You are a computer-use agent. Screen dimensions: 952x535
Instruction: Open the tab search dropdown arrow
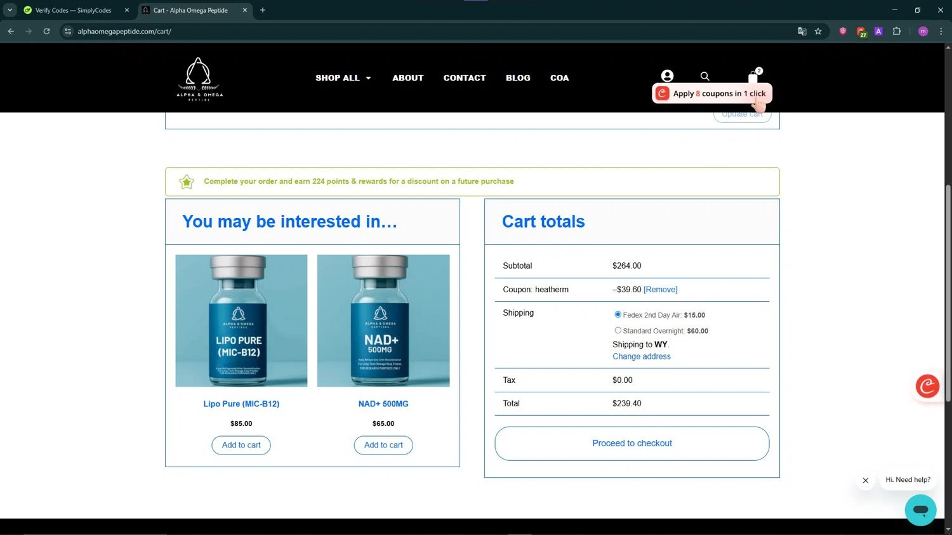coord(10,10)
